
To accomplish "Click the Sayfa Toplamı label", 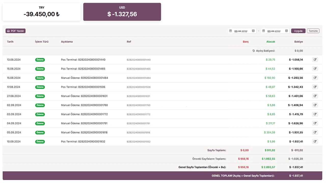I will point(217,150).
